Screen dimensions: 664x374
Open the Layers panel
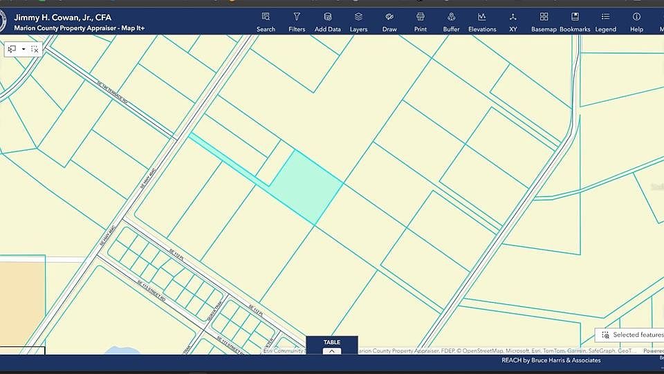pyautogui.click(x=358, y=21)
